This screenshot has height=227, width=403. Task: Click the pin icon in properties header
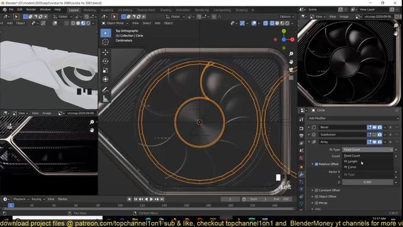(x=397, y=110)
